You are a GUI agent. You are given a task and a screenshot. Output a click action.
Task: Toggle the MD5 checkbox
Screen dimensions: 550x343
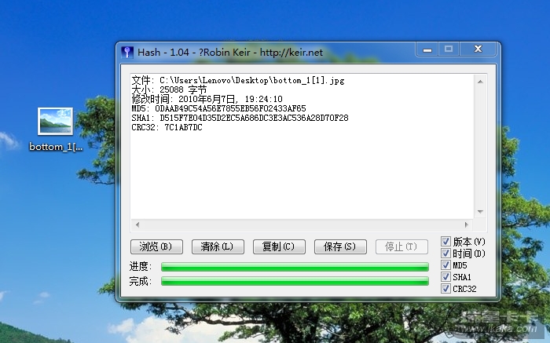[x=445, y=265]
